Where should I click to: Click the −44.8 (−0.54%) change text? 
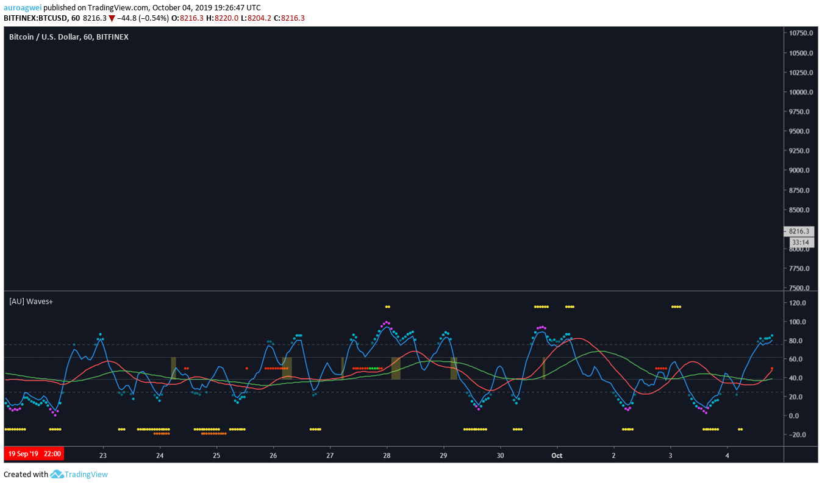click(x=142, y=18)
